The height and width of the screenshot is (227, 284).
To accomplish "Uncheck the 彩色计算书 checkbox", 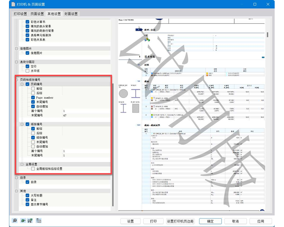I will 27,22.
